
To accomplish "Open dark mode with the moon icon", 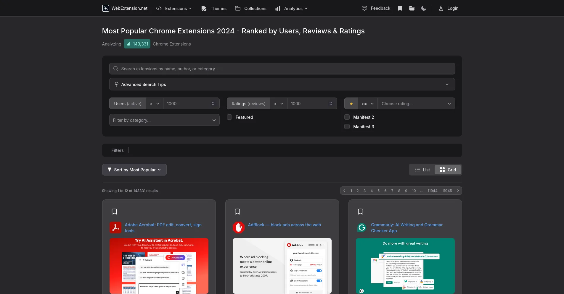I will point(423,8).
